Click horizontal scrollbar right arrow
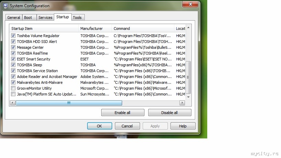Image resolution: width=281 pixels, height=158 pixels. 182,103
